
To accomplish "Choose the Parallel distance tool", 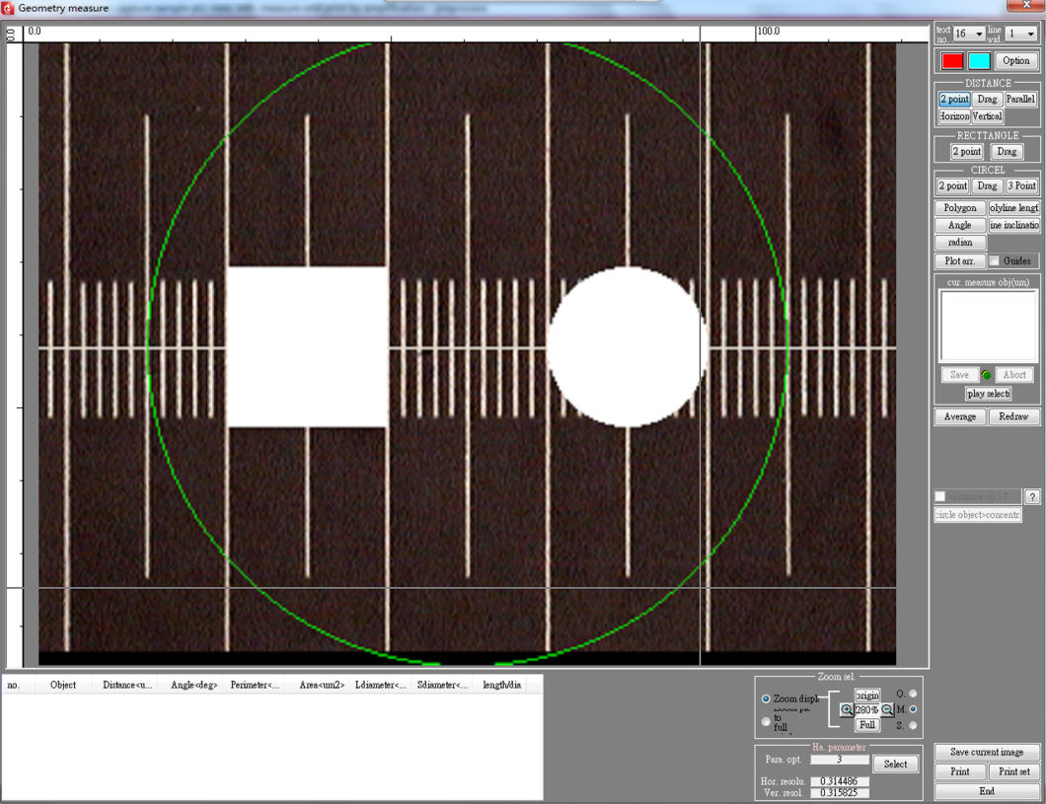I will click(x=1021, y=100).
